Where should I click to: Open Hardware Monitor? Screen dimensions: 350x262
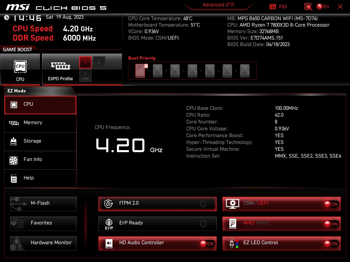pos(43,244)
